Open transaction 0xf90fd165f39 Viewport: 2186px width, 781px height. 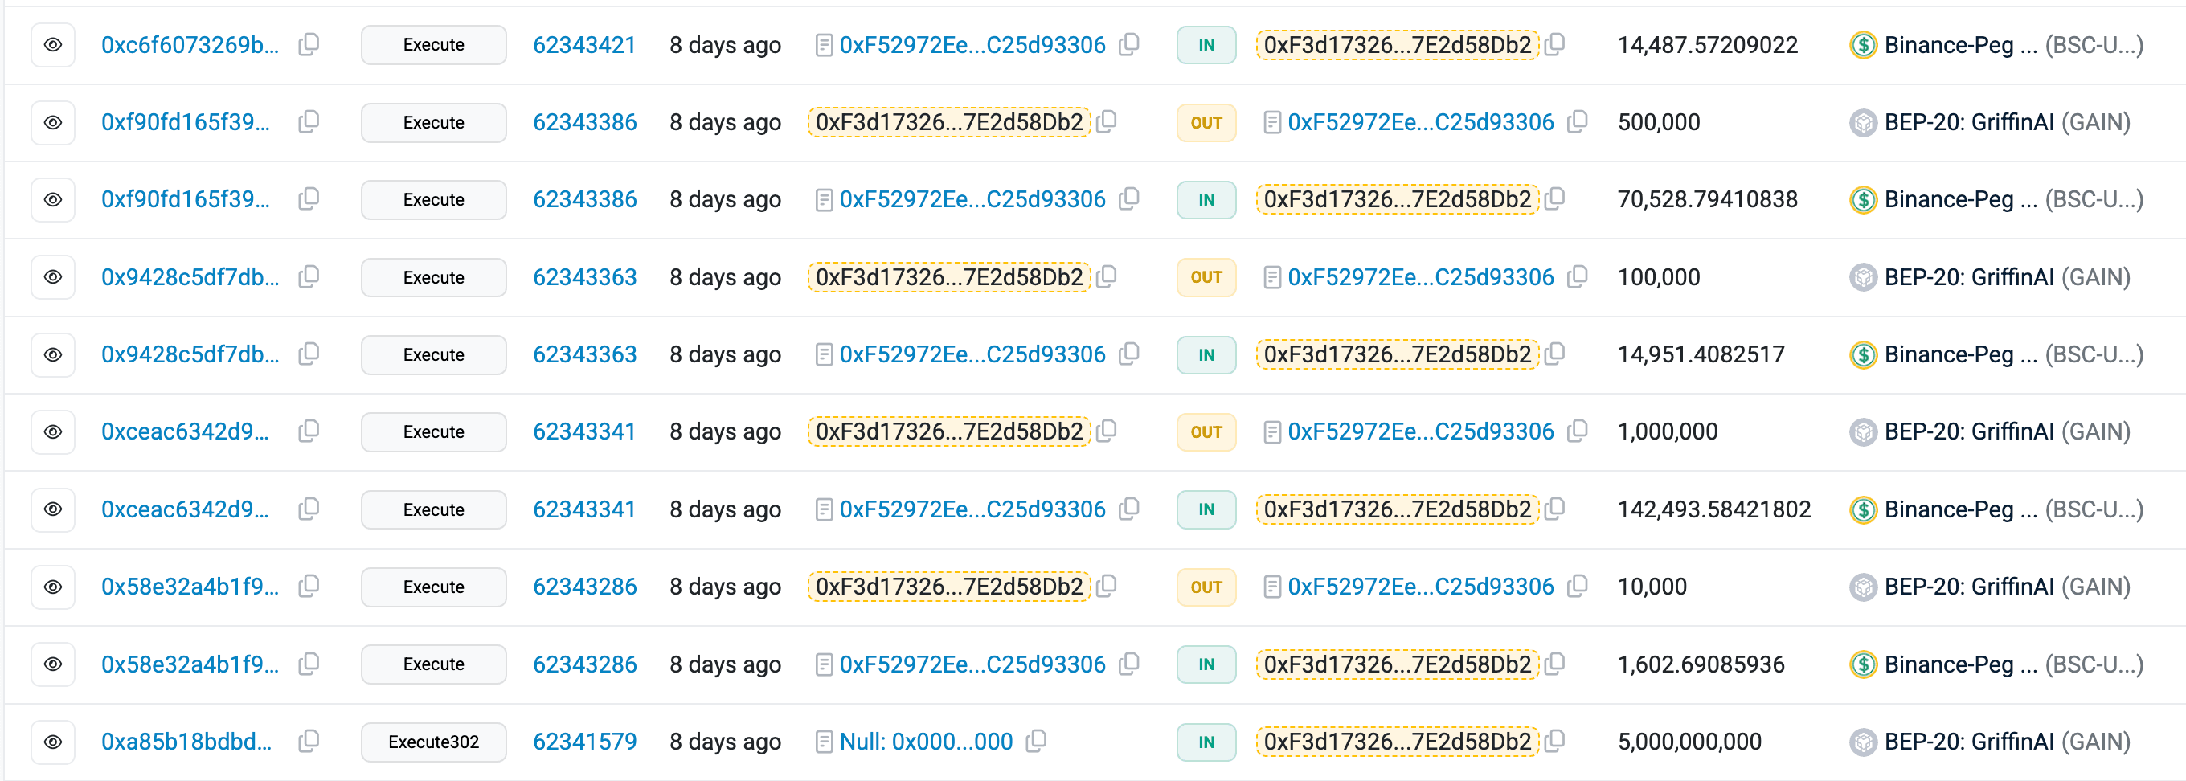click(186, 122)
